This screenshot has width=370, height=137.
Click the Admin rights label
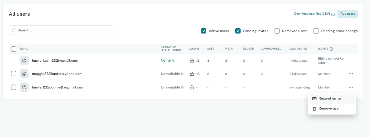322,63
